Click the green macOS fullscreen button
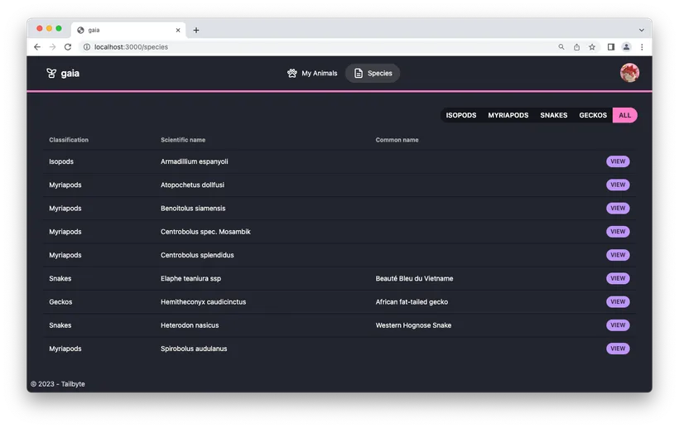This screenshot has height=428, width=679. 59,29
